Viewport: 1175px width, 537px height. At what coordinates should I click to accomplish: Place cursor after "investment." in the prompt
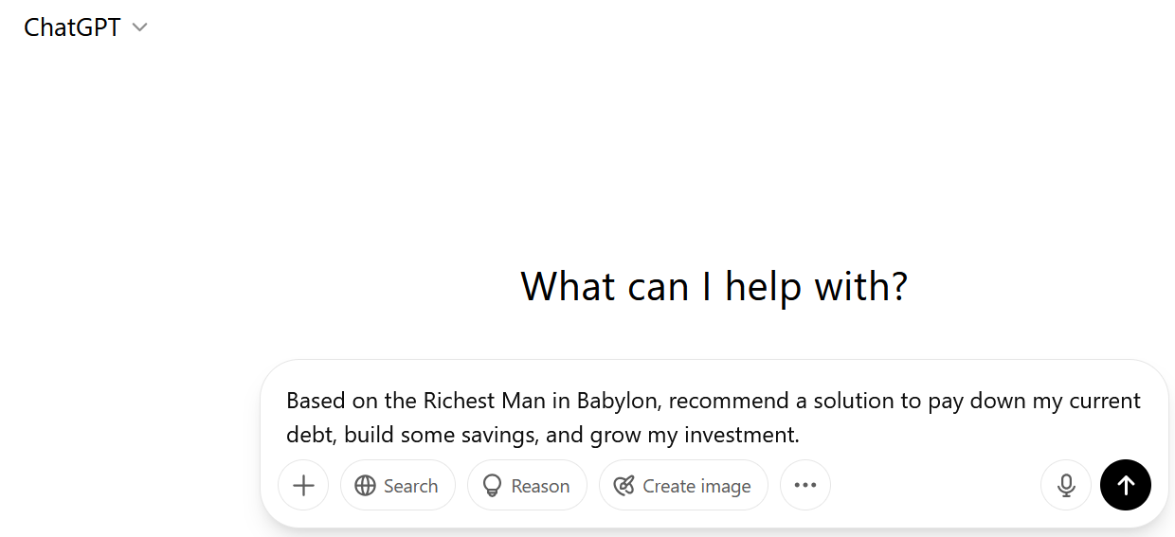(x=802, y=436)
